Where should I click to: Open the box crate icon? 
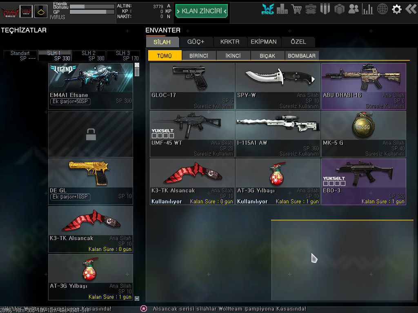339,9
